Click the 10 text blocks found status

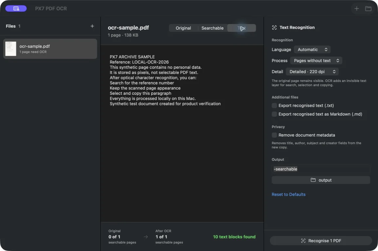pyautogui.click(x=234, y=237)
